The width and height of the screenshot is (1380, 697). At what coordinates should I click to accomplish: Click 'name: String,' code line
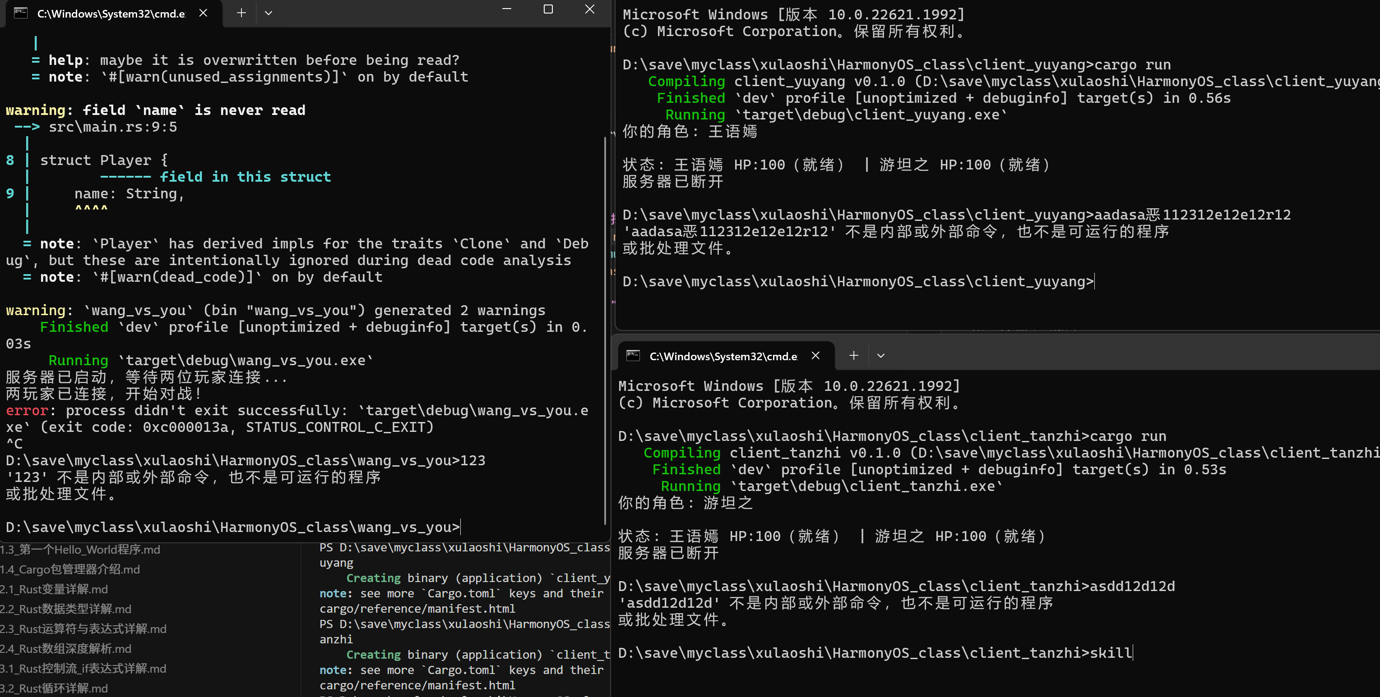pyautogui.click(x=129, y=193)
